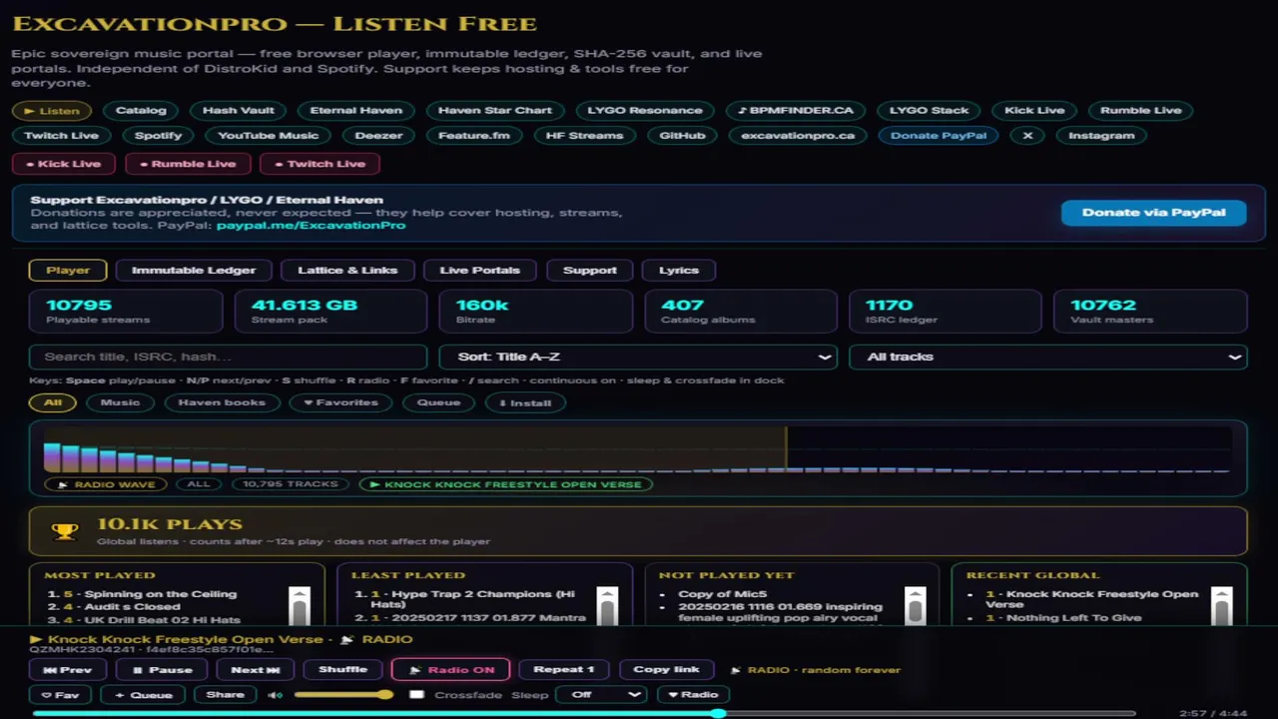Open the Instagram link pill
This screenshot has height=719, width=1278.
1101,136
